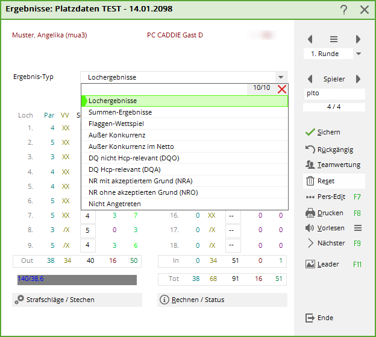Viewport: 376px width, 337px height.
Task: Open Teamwertung via its people icon
Action: coord(310,165)
